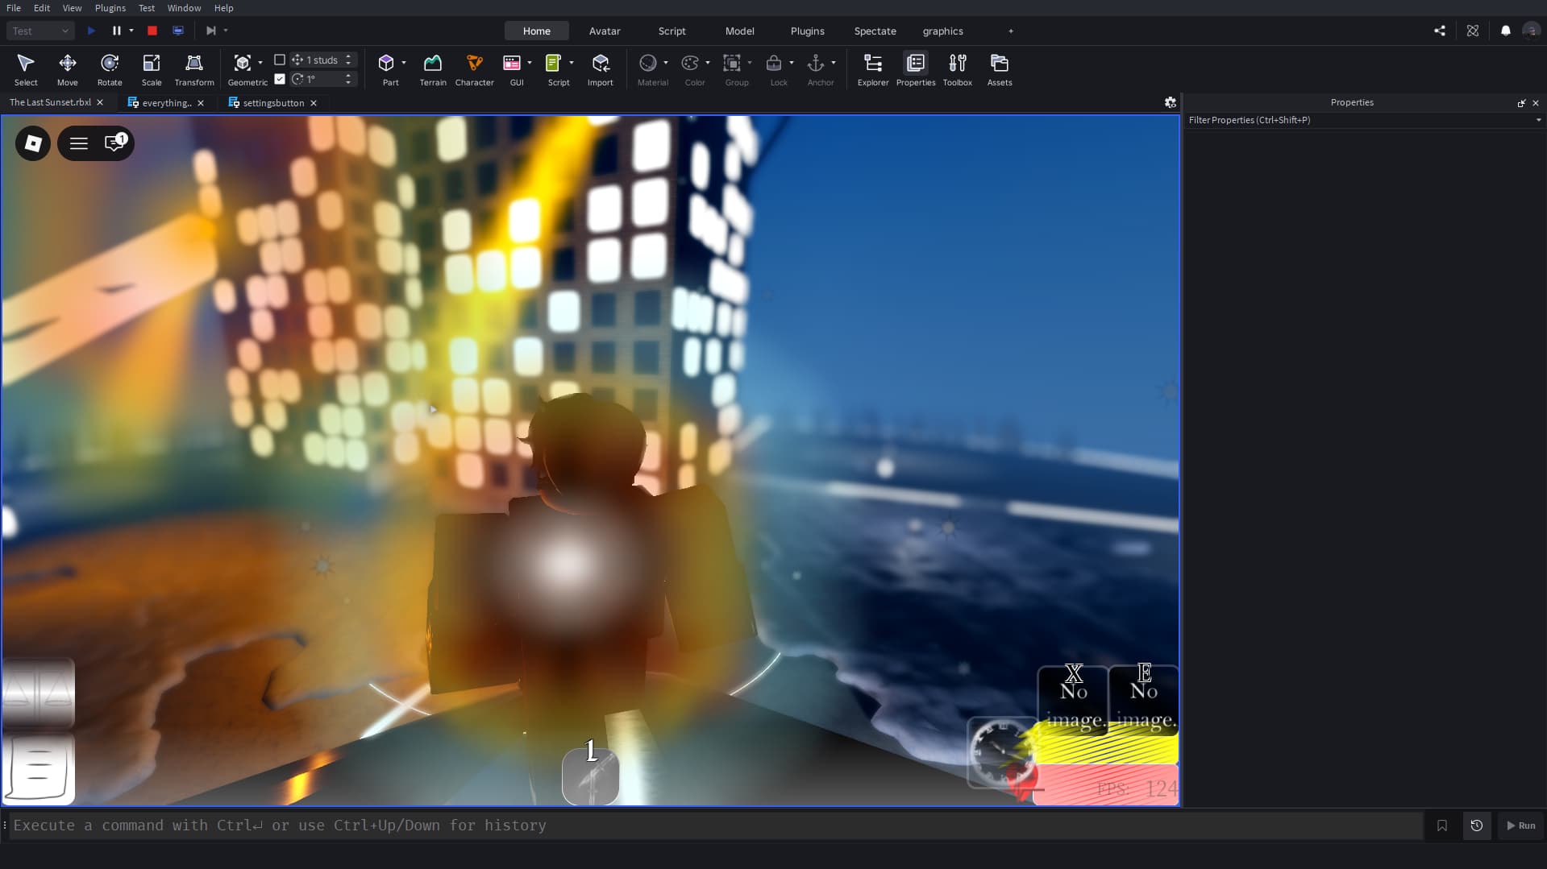Pause the running playtest
The image size is (1547, 869).
[x=117, y=31]
